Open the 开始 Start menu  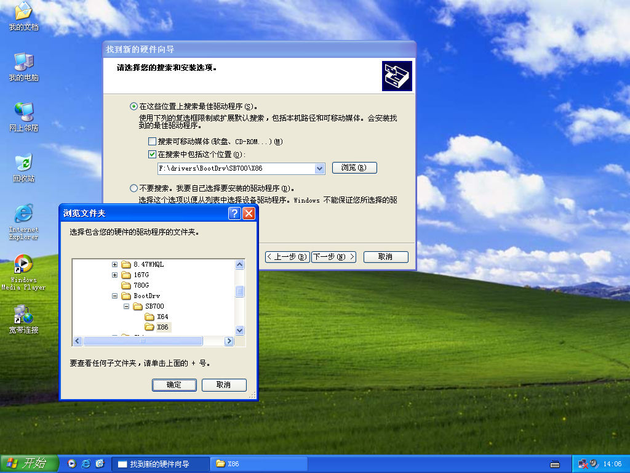26,464
